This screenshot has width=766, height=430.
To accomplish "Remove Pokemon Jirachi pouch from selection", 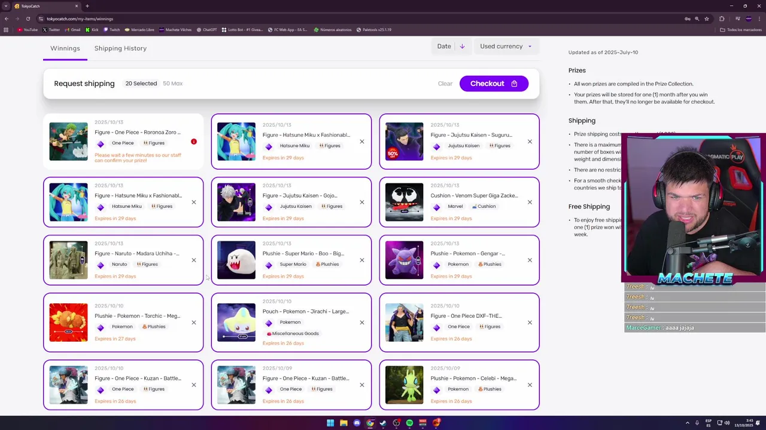I will pos(362,322).
